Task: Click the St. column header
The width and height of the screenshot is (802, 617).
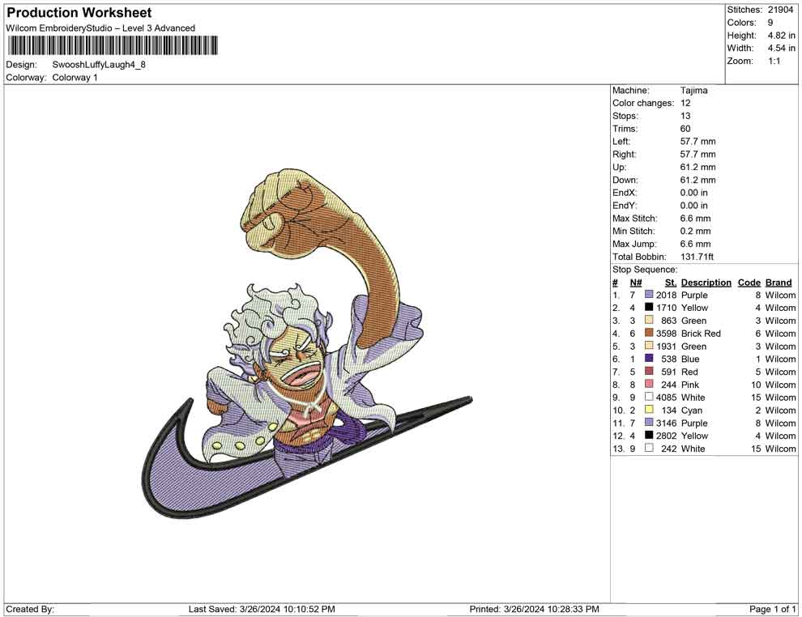Action: click(x=671, y=282)
